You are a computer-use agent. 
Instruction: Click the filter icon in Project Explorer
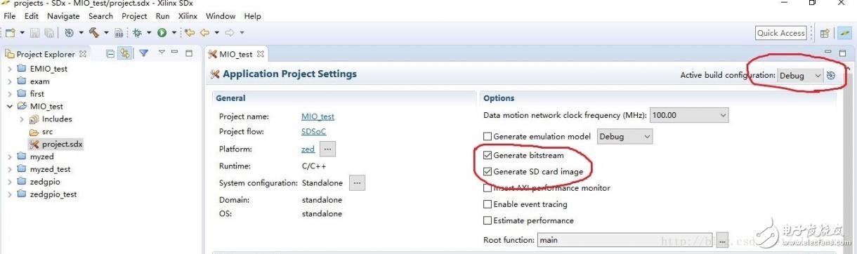[143, 53]
